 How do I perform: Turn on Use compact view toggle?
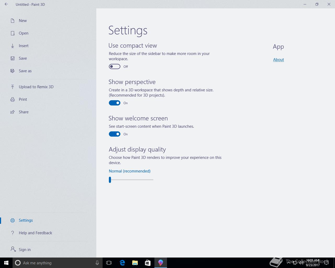[115, 66]
